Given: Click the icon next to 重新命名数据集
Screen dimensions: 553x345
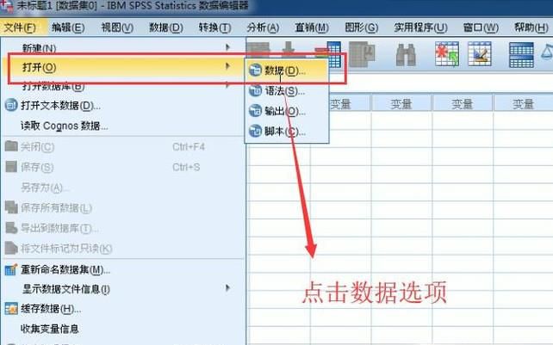Looking at the screenshot, I should (11, 269).
